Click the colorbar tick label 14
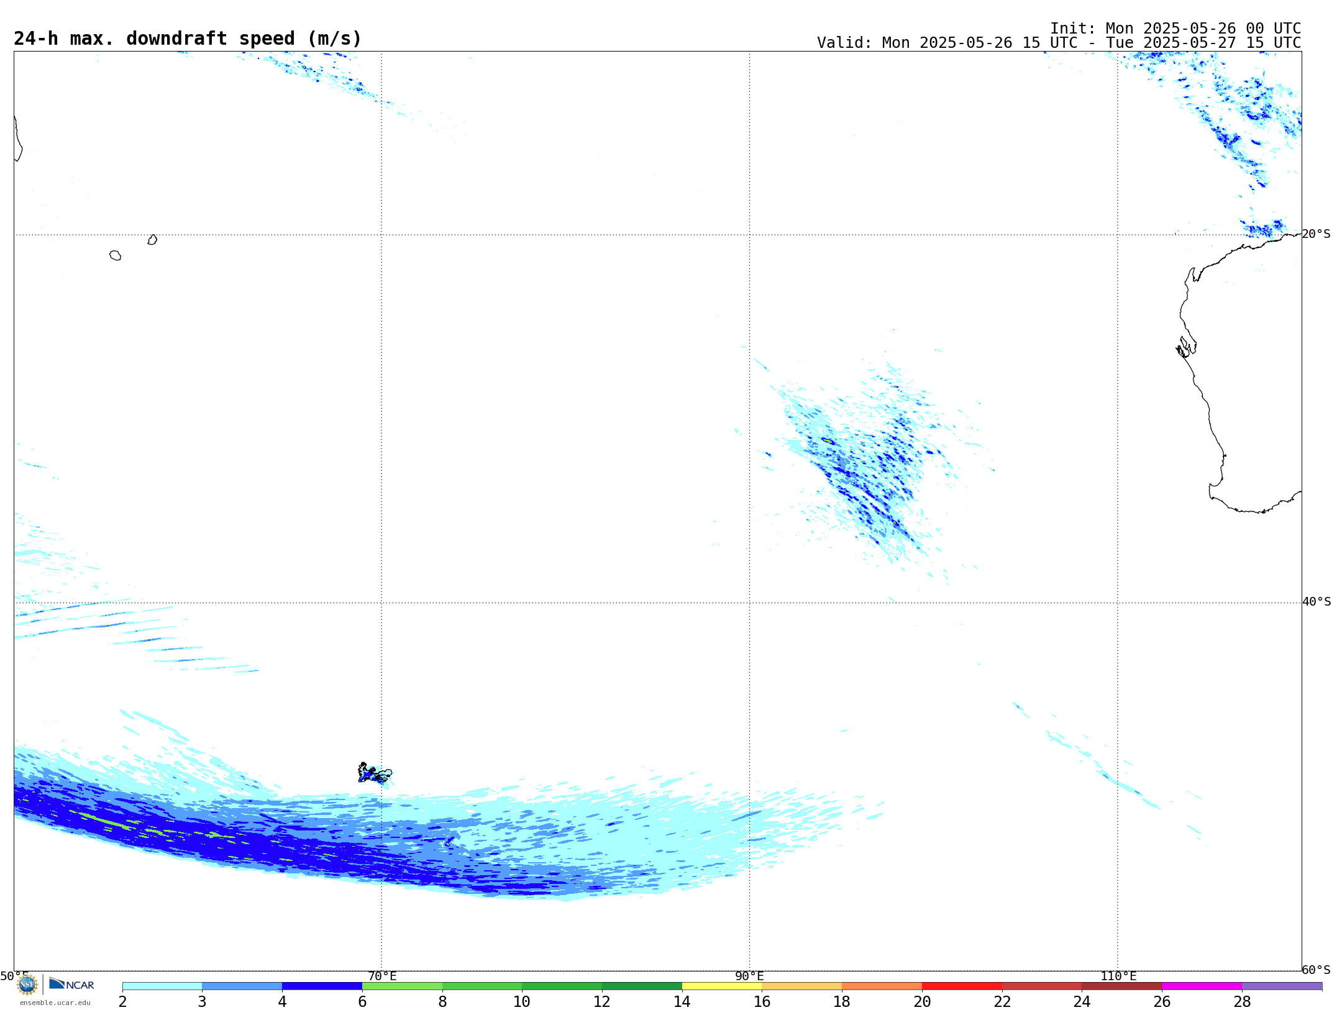 682,1001
